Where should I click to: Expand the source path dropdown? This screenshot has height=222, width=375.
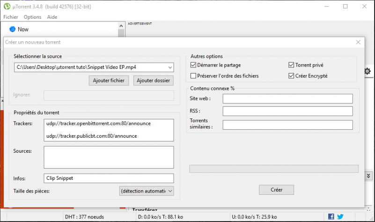pyautogui.click(x=170, y=67)
